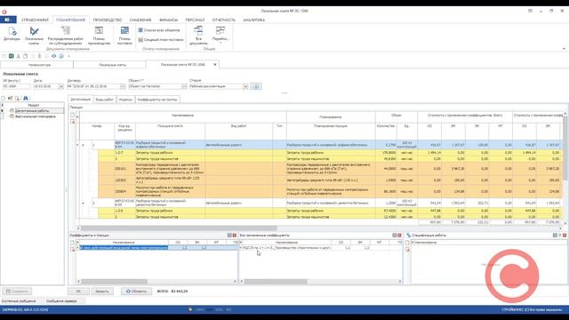Switch to the Снабжение ribbon tab
This screenshot has height=320, width=569.
140,20
